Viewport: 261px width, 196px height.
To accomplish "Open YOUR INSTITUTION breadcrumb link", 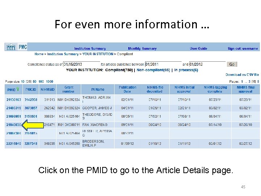I will (98, 54).
